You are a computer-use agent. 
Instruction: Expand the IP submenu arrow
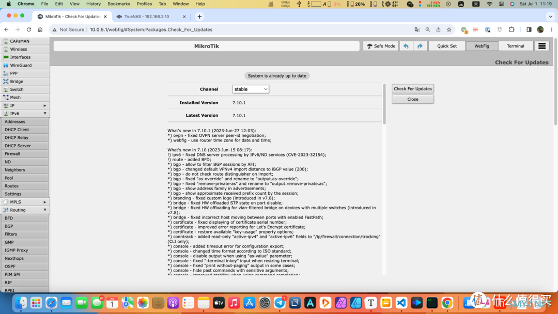pyautogui.click(x=45, y=106)
